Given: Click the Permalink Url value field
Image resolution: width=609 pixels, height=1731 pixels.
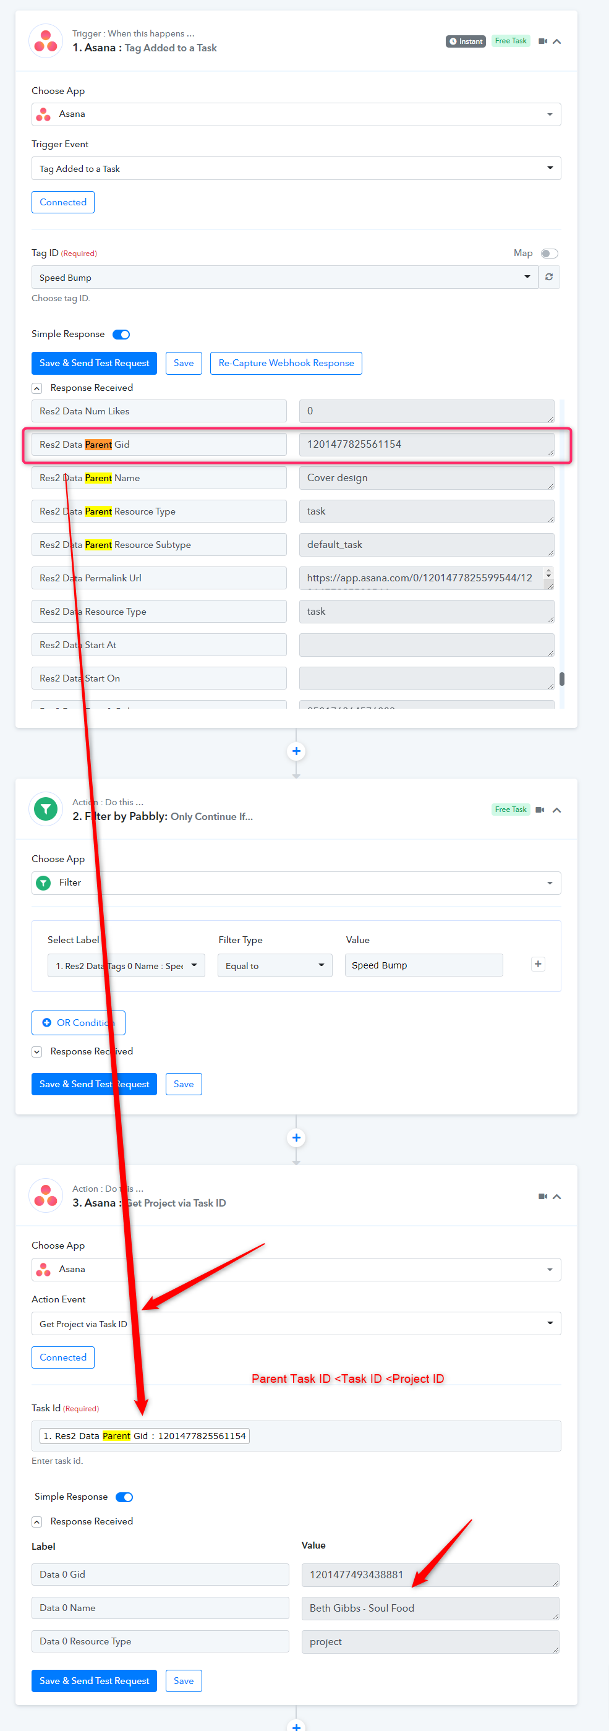Looking at the screenshot, I should pos(427,578).
